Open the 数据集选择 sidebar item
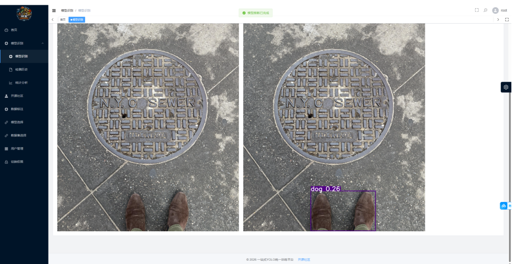Image resolution: width=519 pixels, height=264 pixels. pyautogui.click(x=24, y=135)
